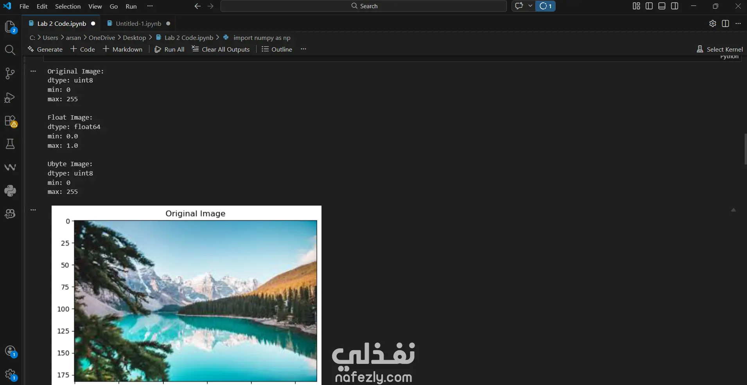The width and height of the screenshot is (747, 385).
Task: Go back with the left arrow
Action: pyautogui.click(x=198, y=6)
